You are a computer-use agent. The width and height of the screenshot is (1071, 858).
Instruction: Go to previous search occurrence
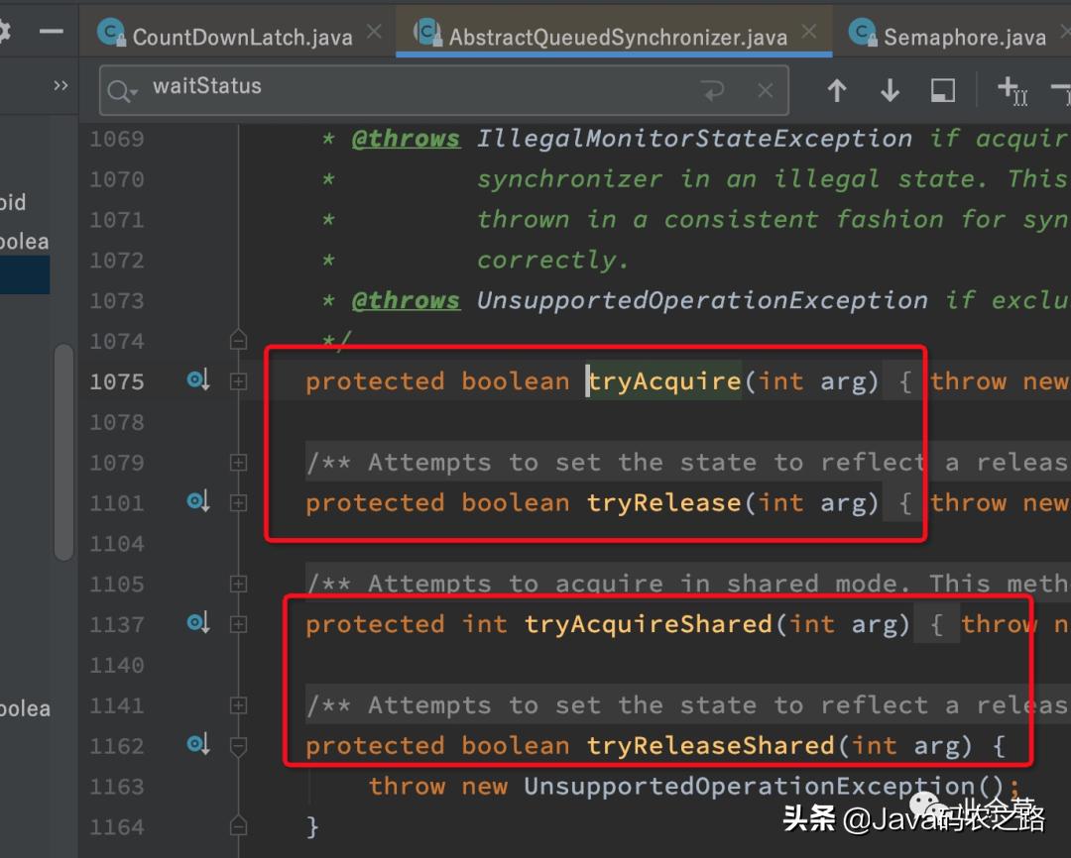[x=837, y=89]
